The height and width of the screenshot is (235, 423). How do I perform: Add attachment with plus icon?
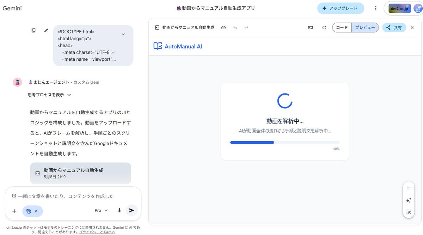tap(14, 211)
